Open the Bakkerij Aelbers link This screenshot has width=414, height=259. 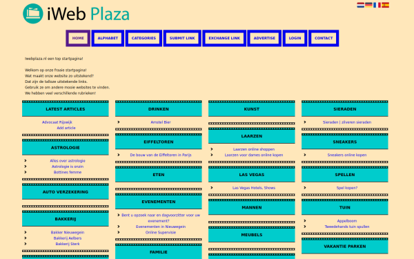point(68,238)
